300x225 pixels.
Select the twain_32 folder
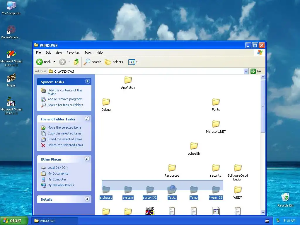pos(216,193)
